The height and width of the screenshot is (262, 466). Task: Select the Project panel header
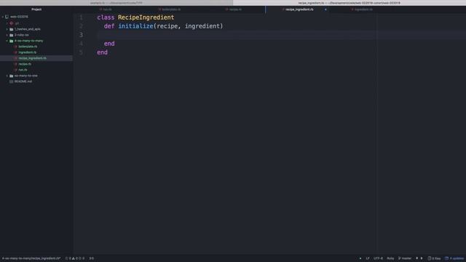click(36, 9)
